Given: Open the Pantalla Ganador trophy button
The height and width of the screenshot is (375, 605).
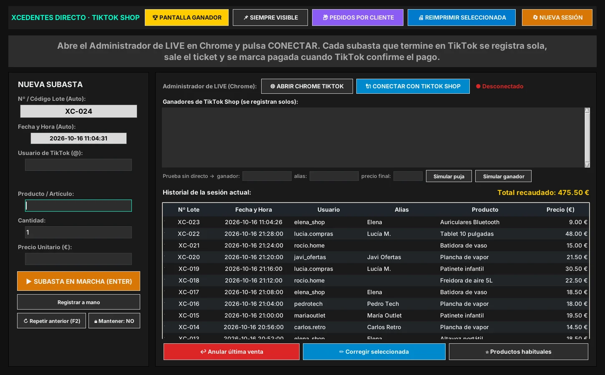Looking at the screenshot, I should (187, 17).
